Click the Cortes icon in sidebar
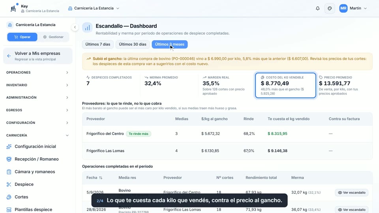Screen dimensions: 379x213 coord(9,197)
